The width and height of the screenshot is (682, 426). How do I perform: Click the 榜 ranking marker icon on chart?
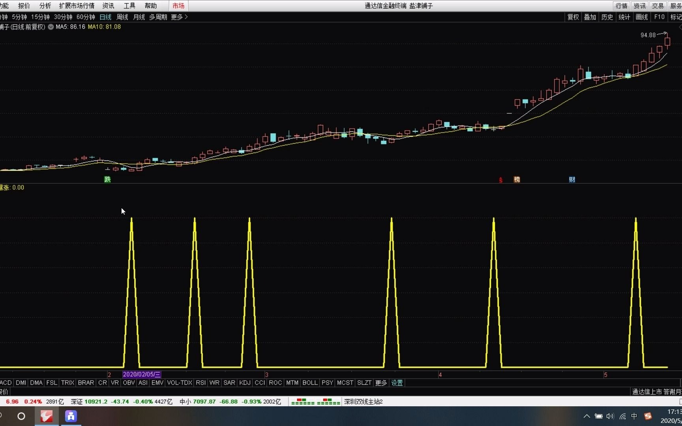coord(517,179)
